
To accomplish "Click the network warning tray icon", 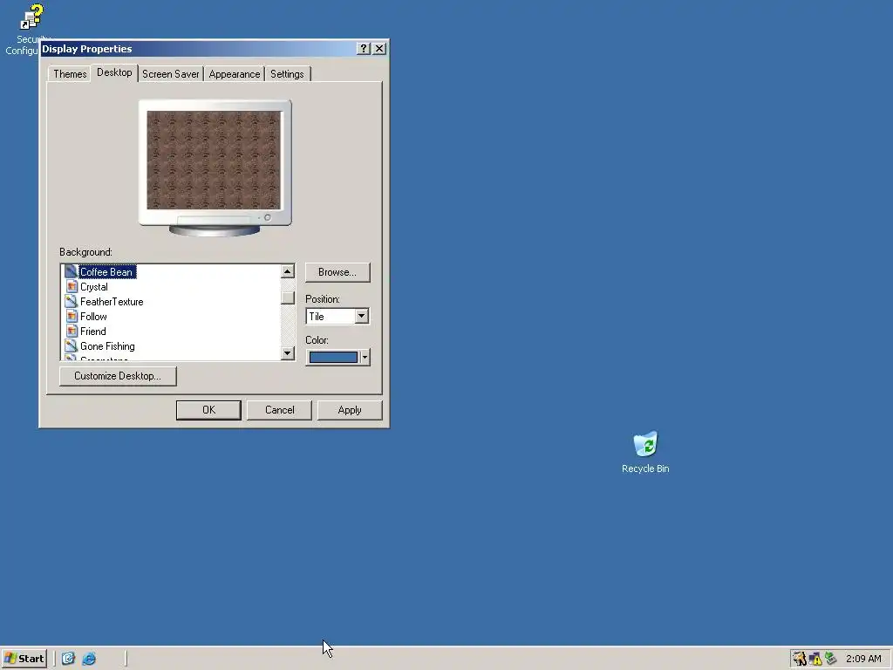I will tap(815, 659).
